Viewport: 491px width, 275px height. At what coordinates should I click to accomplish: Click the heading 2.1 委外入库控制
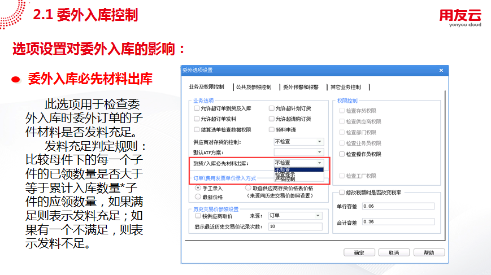pos(85,15)
